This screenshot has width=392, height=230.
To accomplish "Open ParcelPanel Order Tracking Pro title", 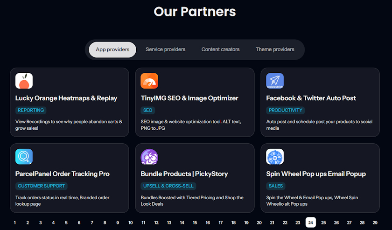I will (63, 174).
